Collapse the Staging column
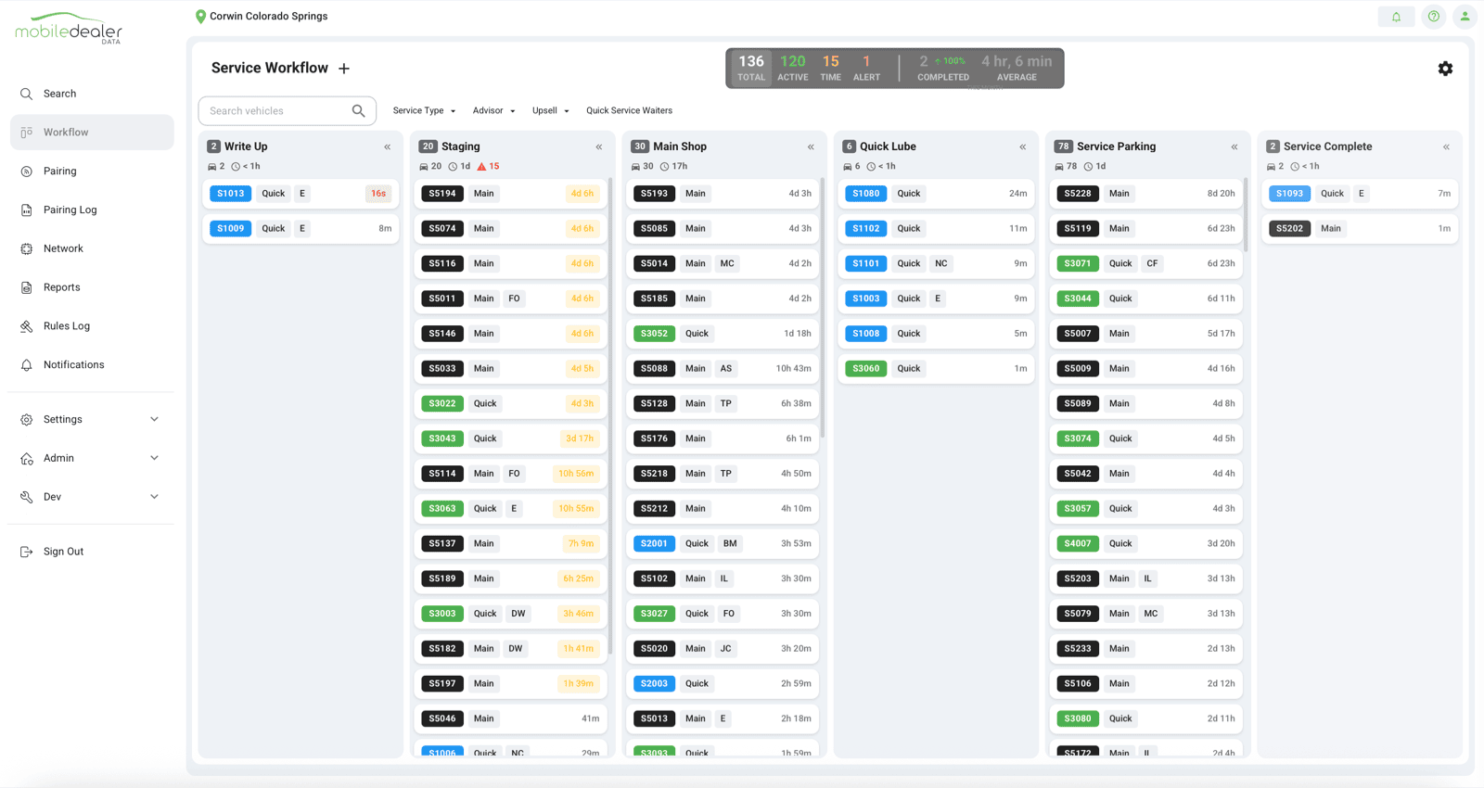Screen dimensions: 1484x788 (x=599, y=146)
